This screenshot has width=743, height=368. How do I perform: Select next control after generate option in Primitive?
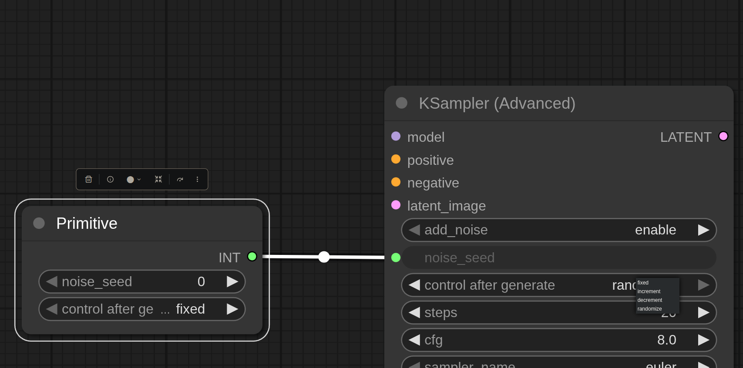click(x=232, y=309)
